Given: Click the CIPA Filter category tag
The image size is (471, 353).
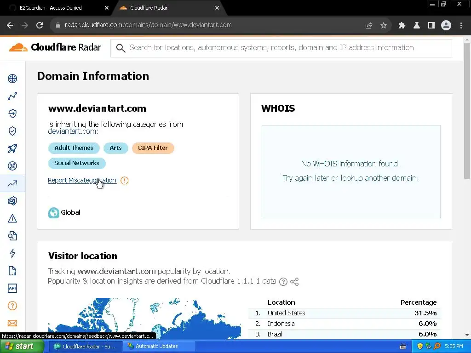Looking at the screenshot, I should point(153,148).
